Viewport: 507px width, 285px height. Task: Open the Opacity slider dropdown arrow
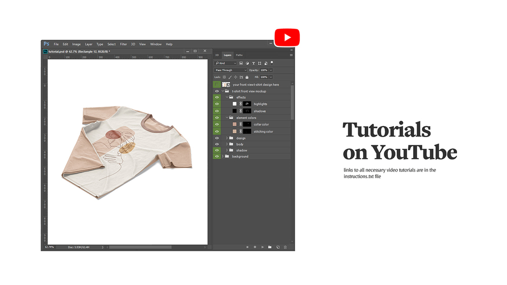coord(271,70)
